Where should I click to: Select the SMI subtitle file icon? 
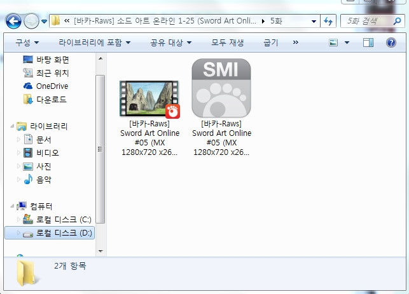coord(221,88)
